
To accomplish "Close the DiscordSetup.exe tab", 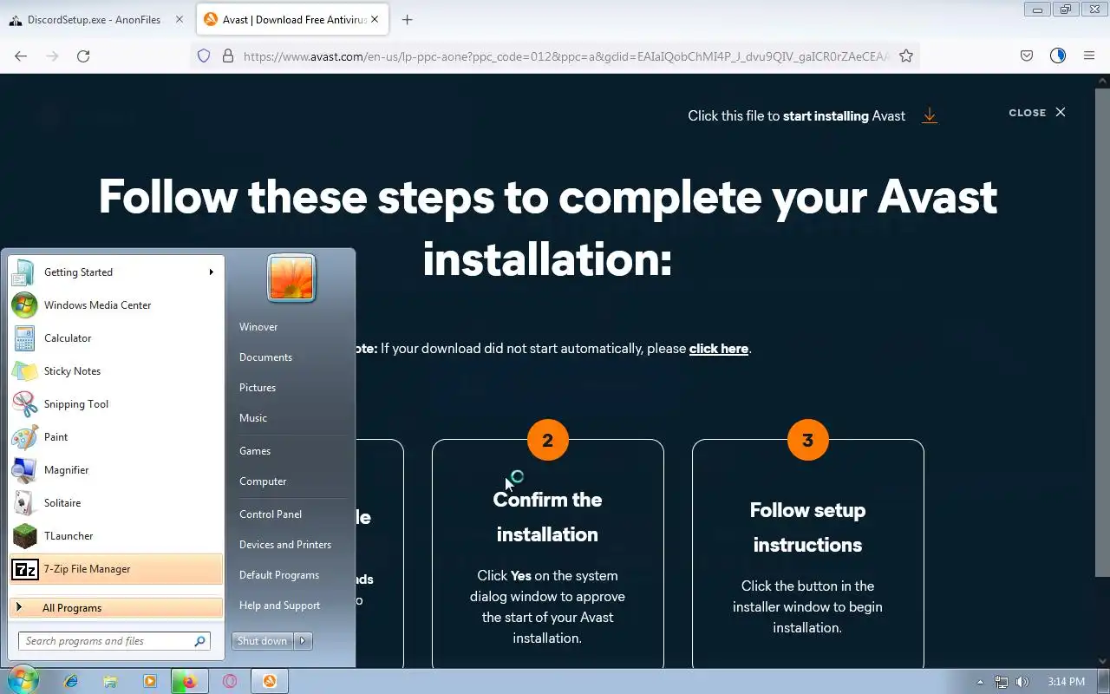I will (180, 19).
